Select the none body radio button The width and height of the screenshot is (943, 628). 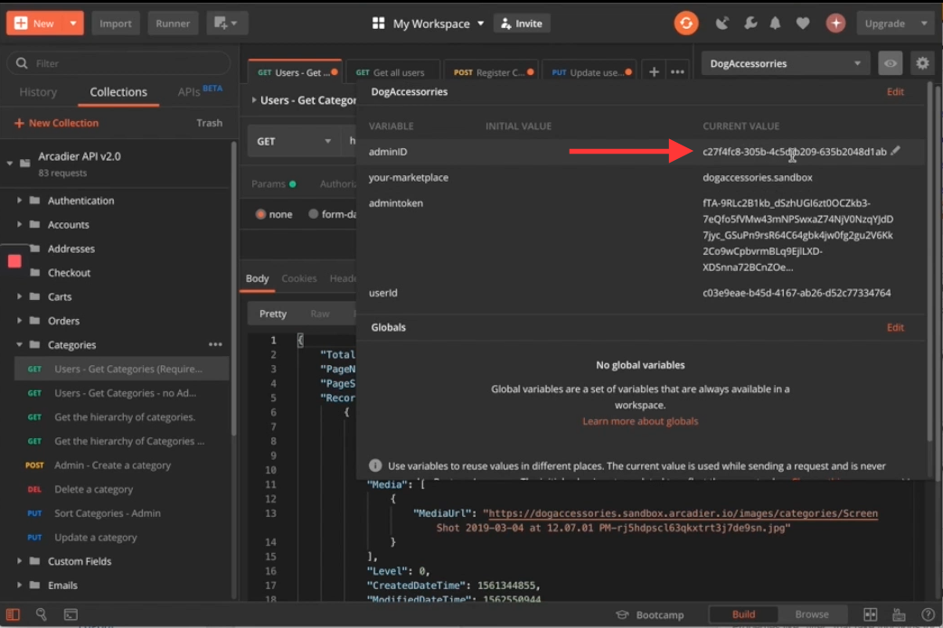click(x=261, y=214)
